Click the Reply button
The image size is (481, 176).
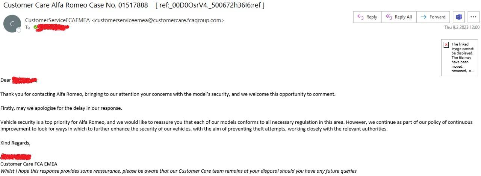(367, 17)
